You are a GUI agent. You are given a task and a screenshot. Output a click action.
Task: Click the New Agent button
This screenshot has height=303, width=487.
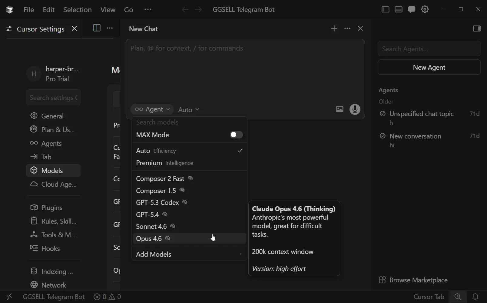coord(429,67)
